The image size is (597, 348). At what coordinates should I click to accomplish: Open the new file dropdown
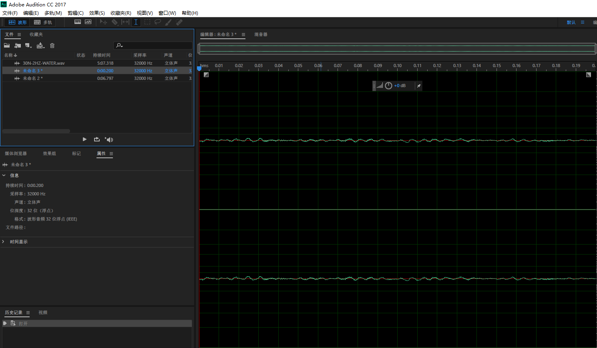(28, 46)
